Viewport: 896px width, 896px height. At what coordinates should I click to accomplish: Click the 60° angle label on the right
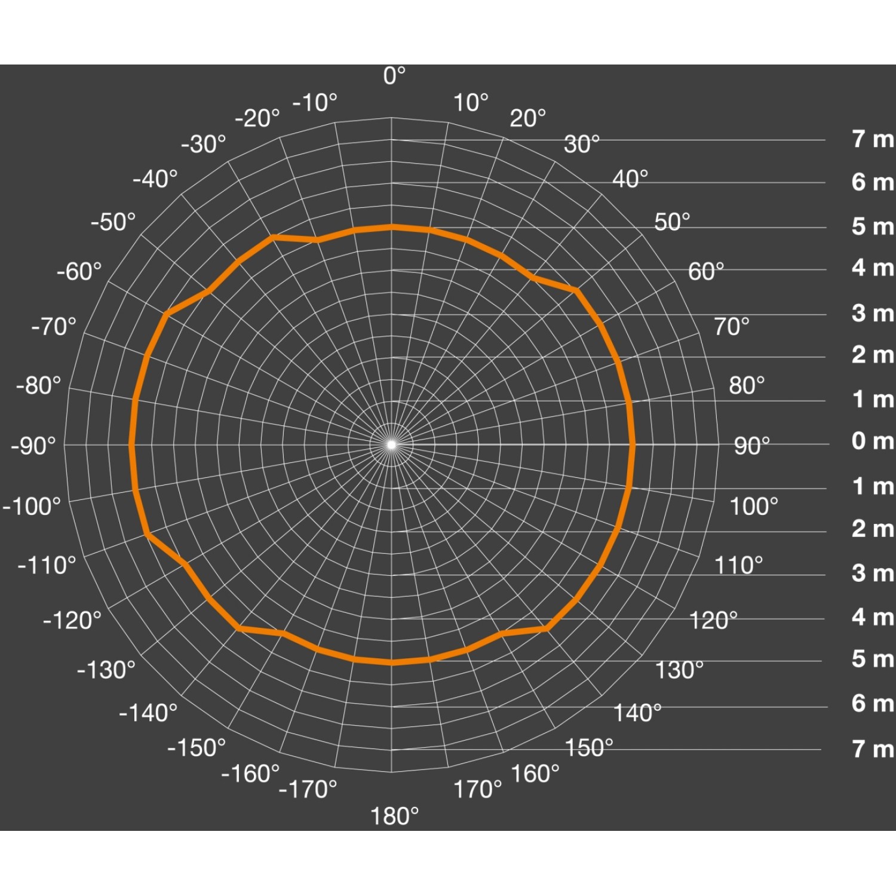tap(705, 272)
